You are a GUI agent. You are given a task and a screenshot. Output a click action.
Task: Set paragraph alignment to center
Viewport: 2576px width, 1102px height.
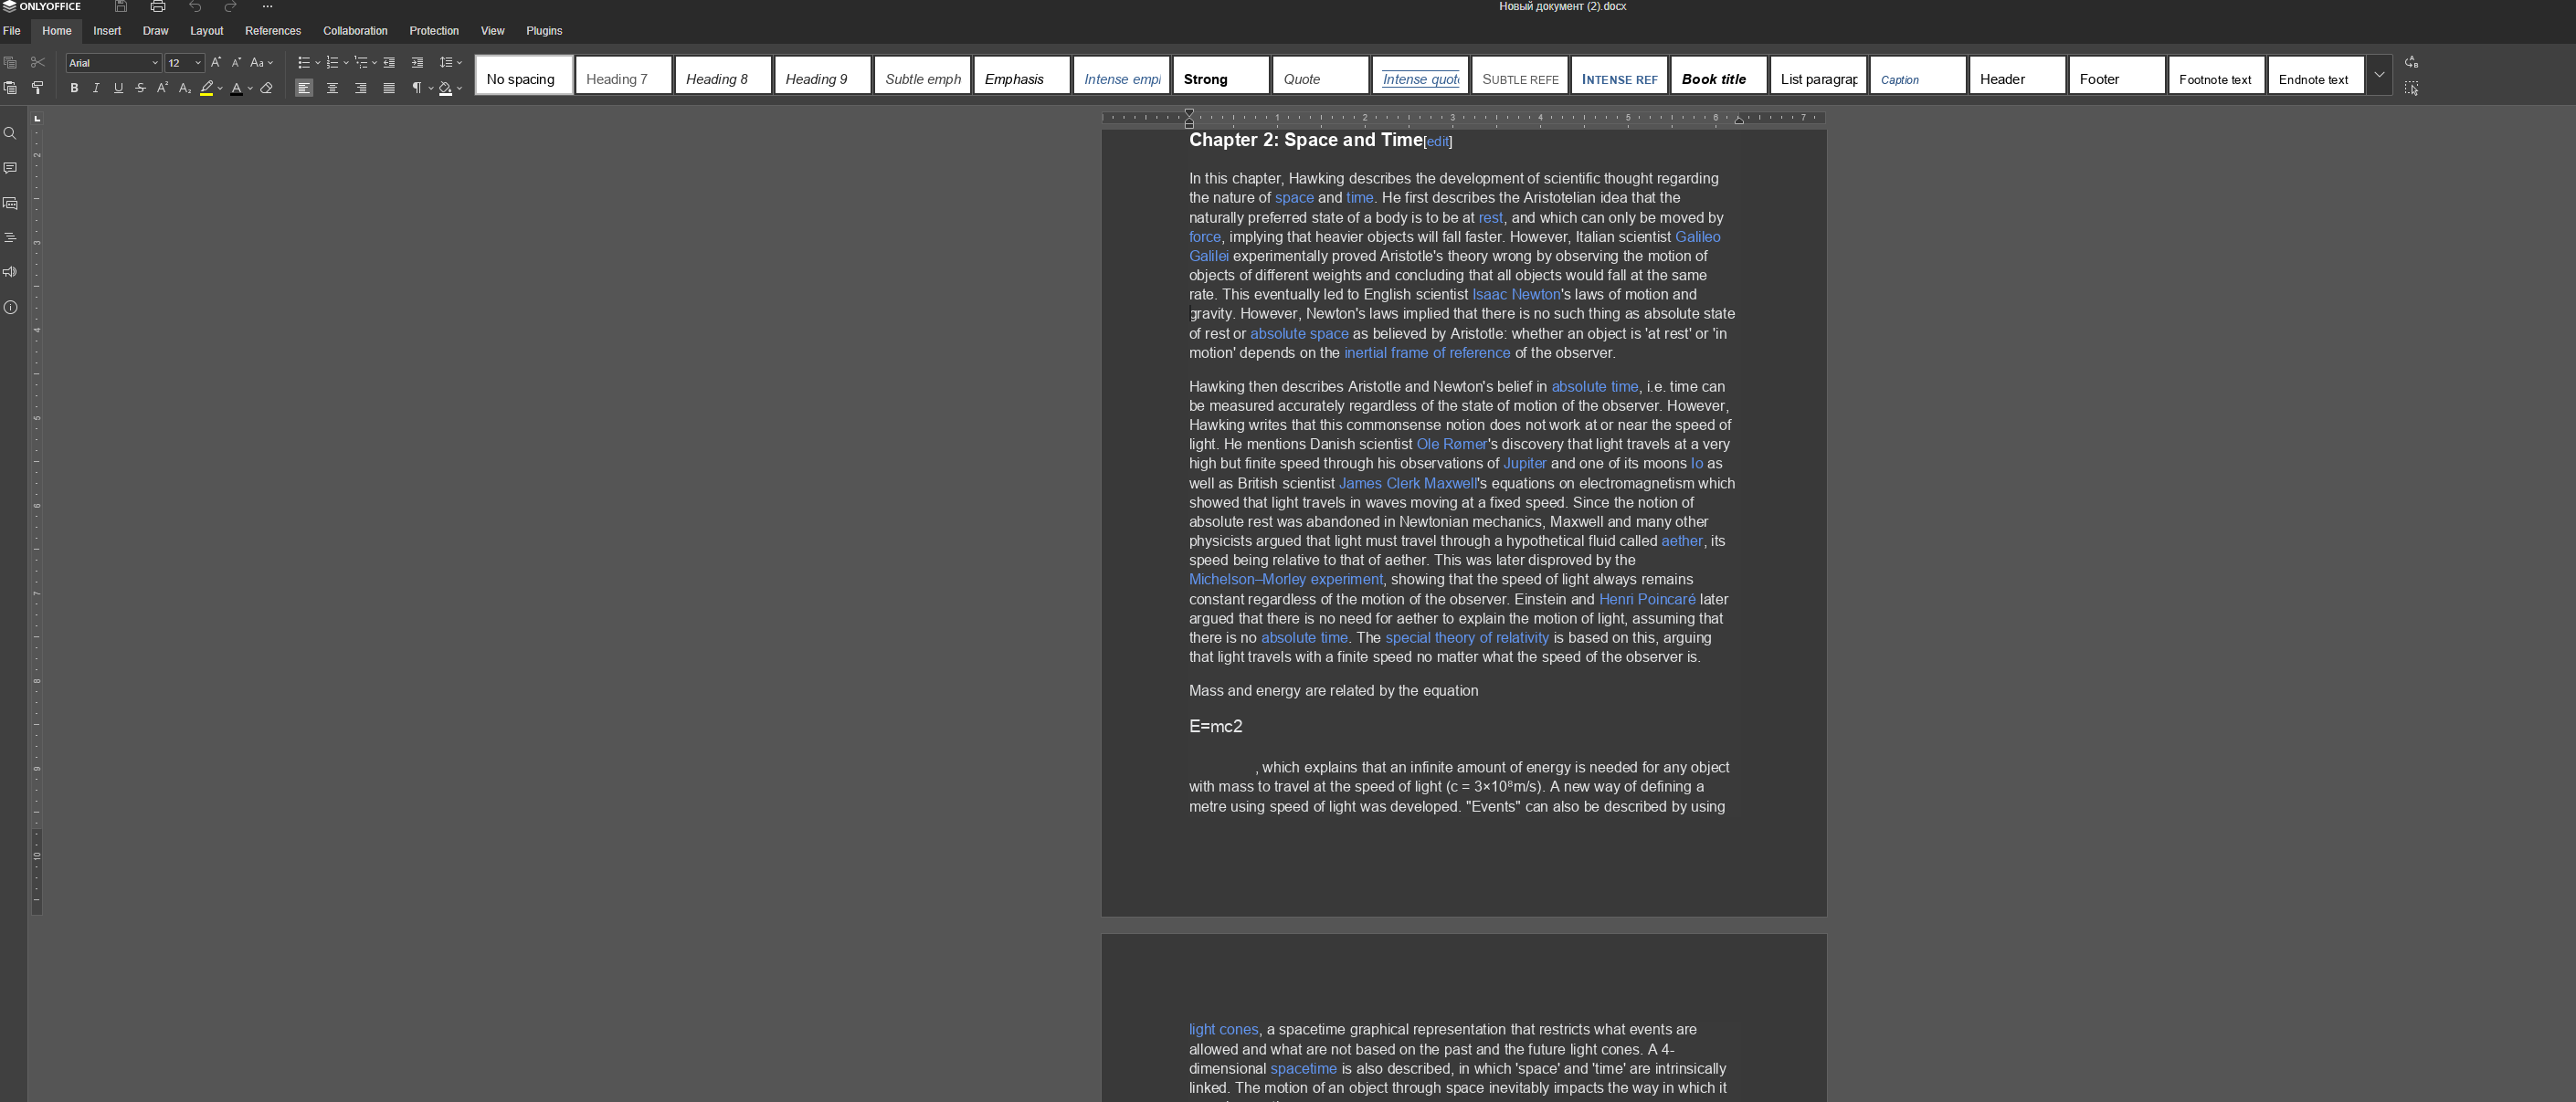click(332, 88)
